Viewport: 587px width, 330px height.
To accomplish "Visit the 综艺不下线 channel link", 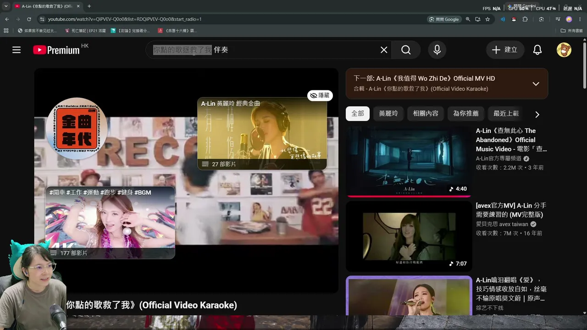I will coord(490,308).
